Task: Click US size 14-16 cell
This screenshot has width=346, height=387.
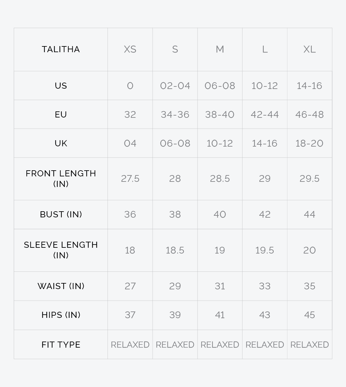Action: click(x=310, y=86)
